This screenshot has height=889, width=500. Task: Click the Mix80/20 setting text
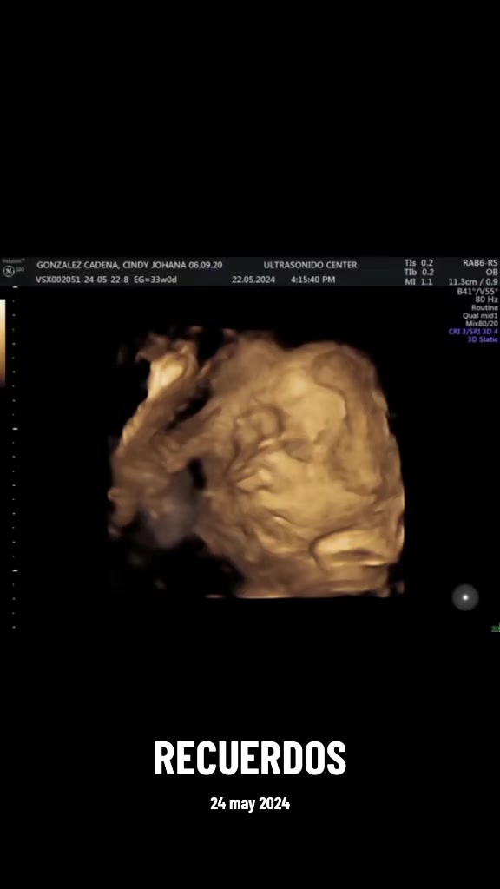click(x=482, y=324)
